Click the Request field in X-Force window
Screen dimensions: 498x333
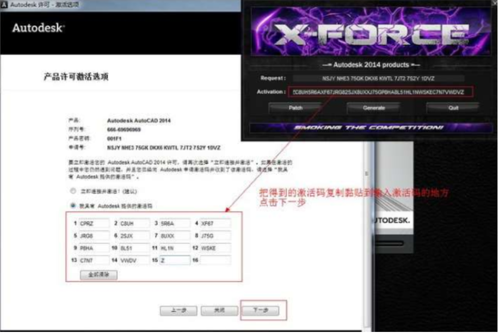point(379,78)
